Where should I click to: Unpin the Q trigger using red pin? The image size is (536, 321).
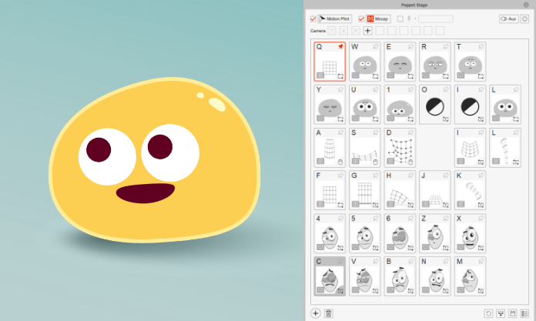(x=340, y=46)
